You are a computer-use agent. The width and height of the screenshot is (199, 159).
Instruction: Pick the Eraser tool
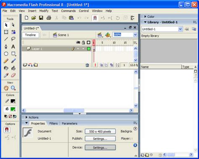click(x=13, y=75)
